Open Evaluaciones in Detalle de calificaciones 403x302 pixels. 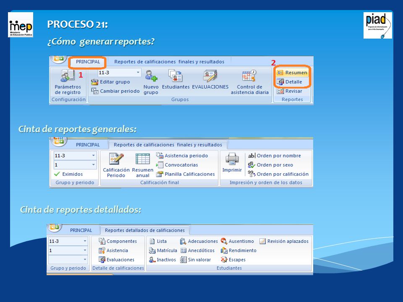coord(116,260)
